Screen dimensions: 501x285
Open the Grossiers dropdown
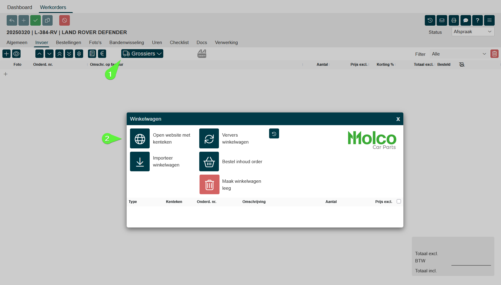[x=142, y=54]
